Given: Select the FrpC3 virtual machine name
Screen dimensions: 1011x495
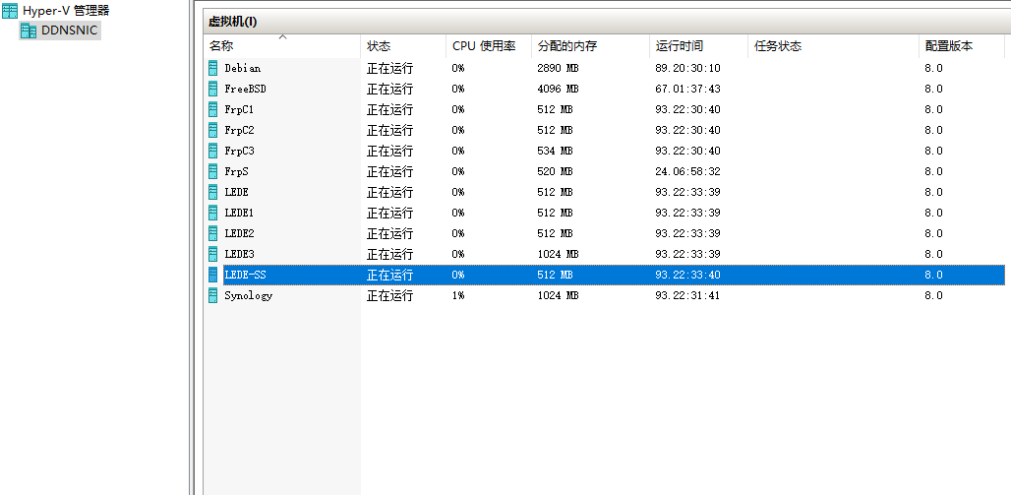Looking at the screenshot, I should pyautogui.click(x=239, y=151).
